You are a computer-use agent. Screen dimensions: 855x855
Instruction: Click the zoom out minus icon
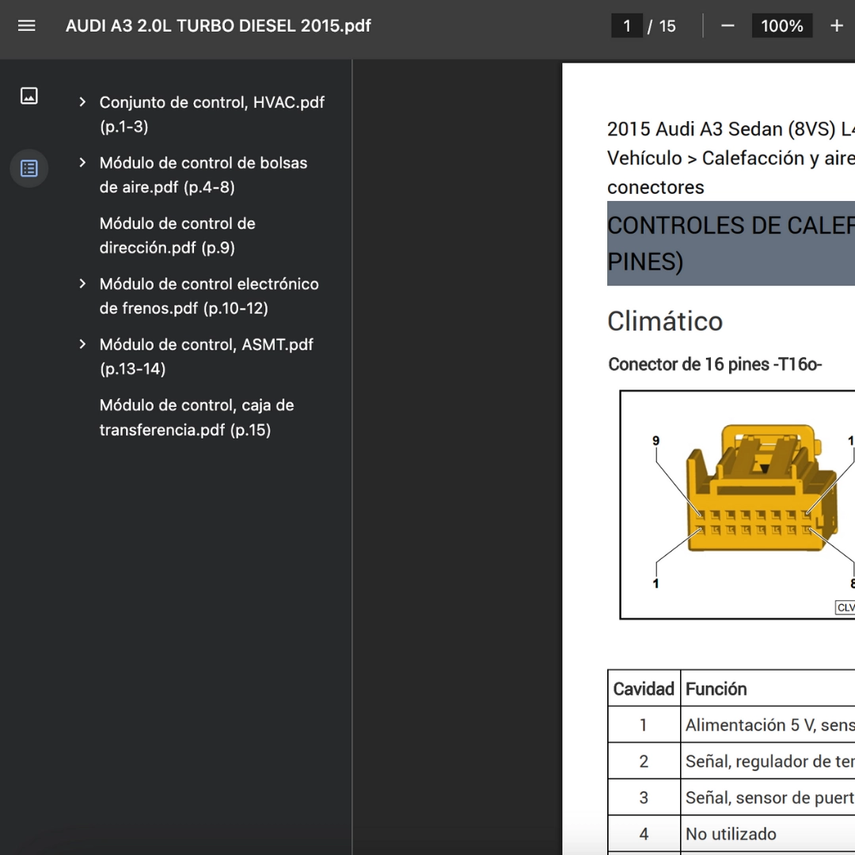[728, 26]
